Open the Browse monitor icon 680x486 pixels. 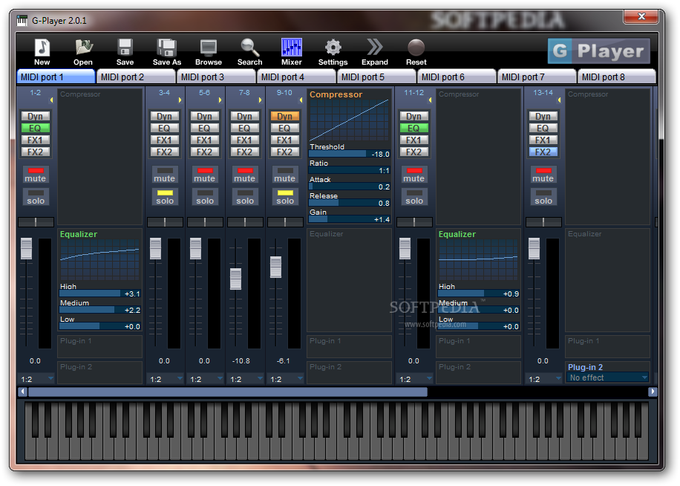tap(208, 48)
